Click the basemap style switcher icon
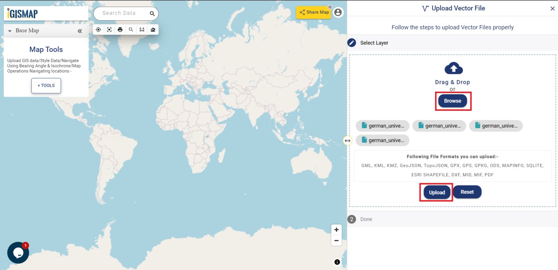The height and width of the screenshot is (270, 558). 152,29
